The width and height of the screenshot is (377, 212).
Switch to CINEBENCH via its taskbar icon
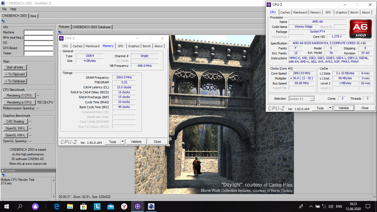point(151,206)
